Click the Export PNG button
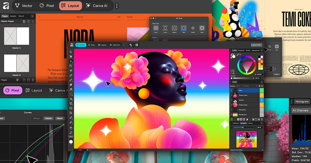 click(256, 45)
